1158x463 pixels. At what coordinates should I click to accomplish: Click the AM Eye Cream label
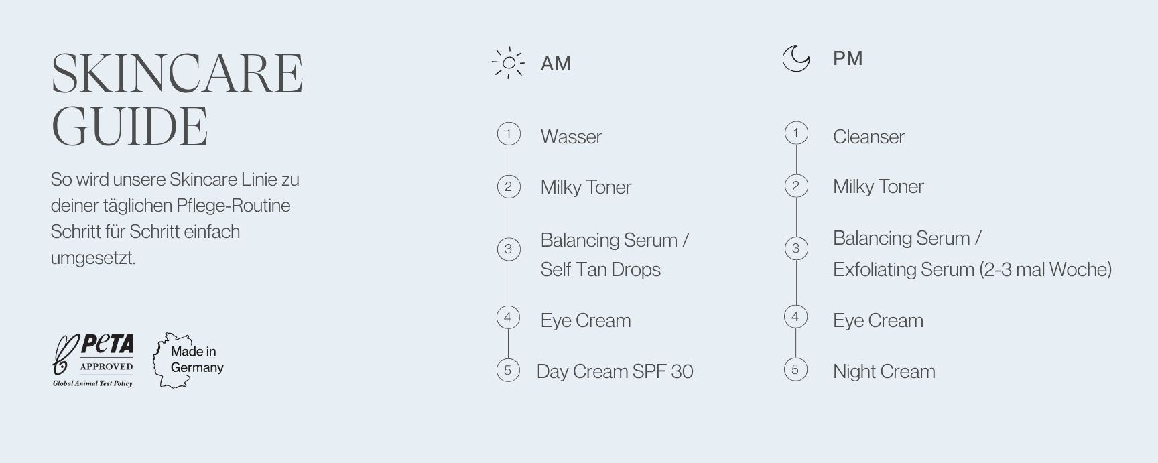[586, 320]
